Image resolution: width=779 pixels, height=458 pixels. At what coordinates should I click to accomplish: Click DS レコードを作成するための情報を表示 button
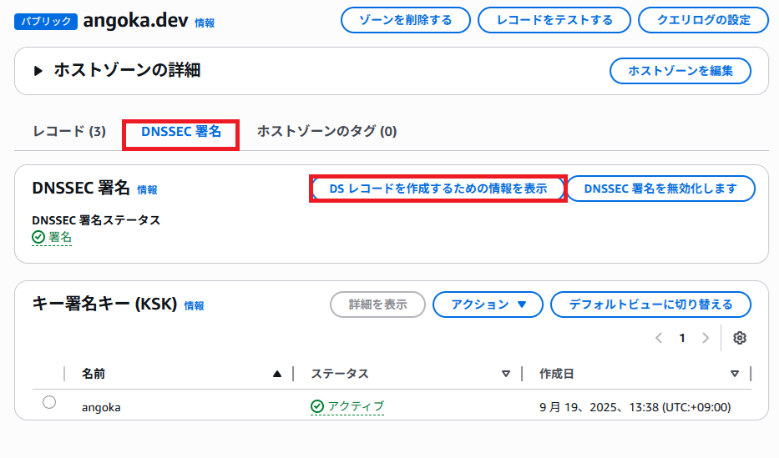pyautogui.click(x=438, y=189)
